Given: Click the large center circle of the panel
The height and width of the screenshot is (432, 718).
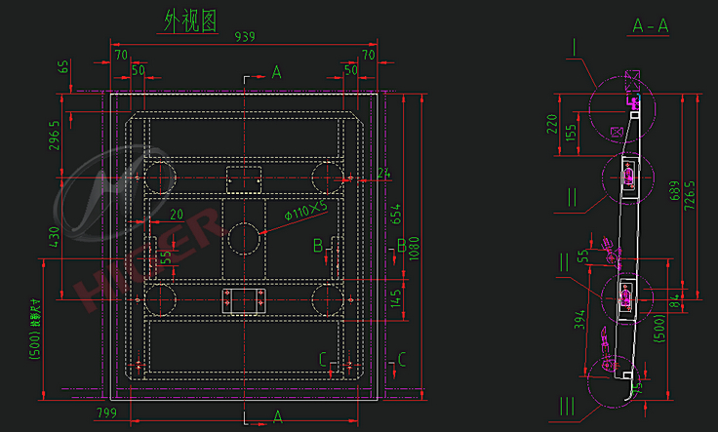Looking at the screenshot, I should pyautogui.click(x=244, y=239).
